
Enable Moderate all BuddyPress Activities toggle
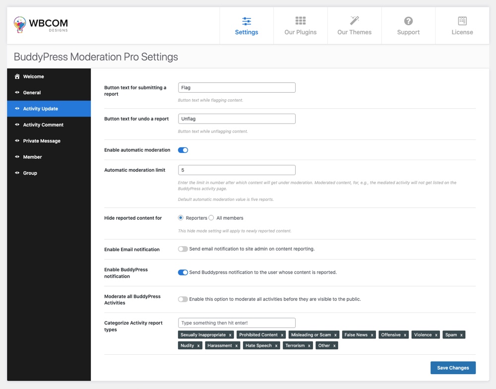coord(183,299)
